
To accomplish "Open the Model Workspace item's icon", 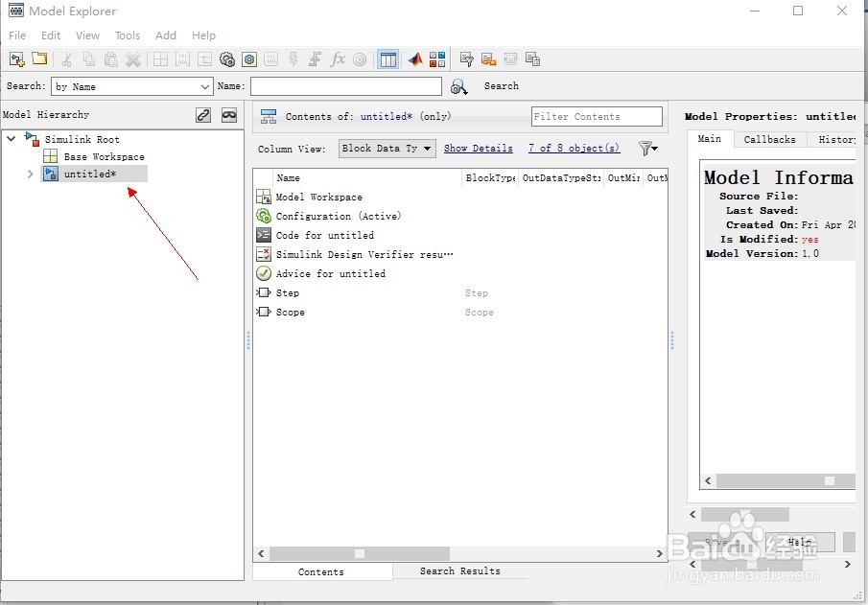I will (x=263, y=197).
